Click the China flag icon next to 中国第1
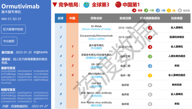This screenshot has height=109, width=192. tap(118, 5)
